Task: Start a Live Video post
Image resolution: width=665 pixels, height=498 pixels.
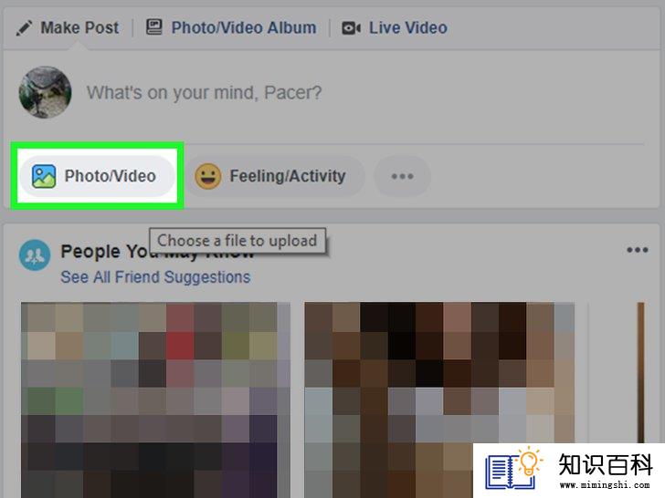Action: (x=395, y=28)
